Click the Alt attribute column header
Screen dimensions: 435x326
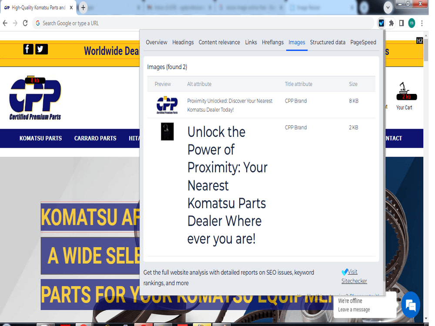pos(199,84)
